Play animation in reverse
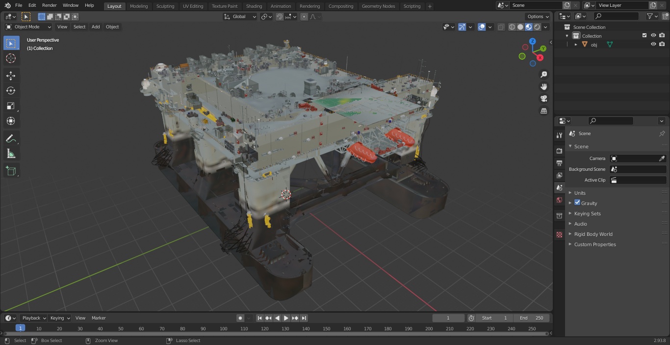Screen dimensions: 670x345 [277, 318]
